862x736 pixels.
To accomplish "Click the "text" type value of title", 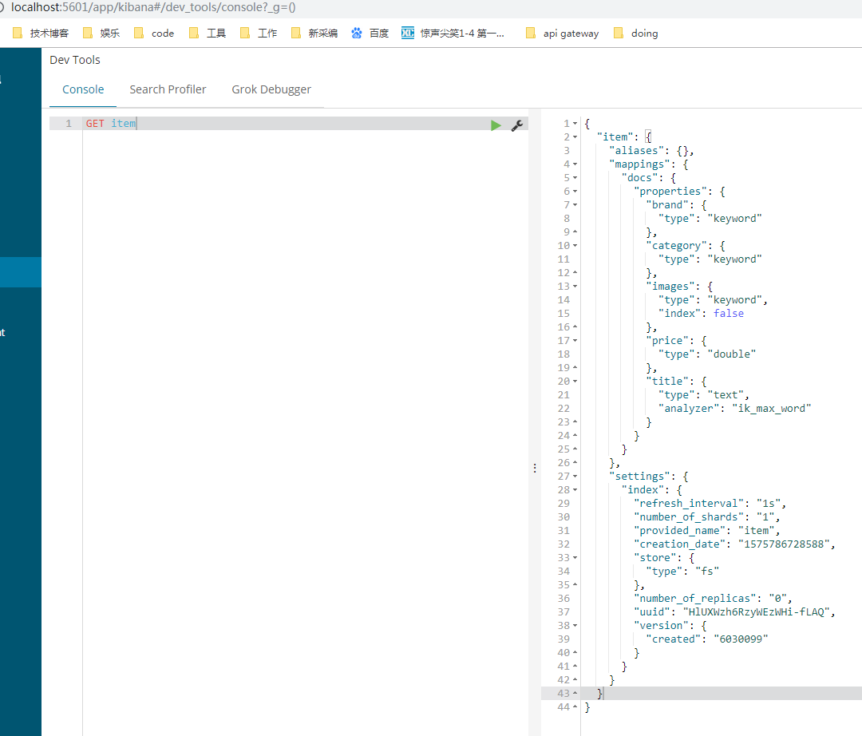I will click(726, 394).
